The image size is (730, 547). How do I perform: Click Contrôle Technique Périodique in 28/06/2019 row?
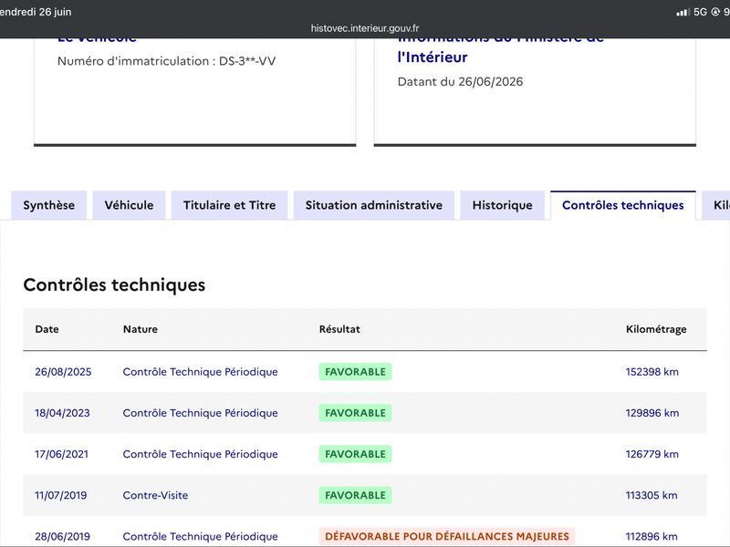pos(200,536)
